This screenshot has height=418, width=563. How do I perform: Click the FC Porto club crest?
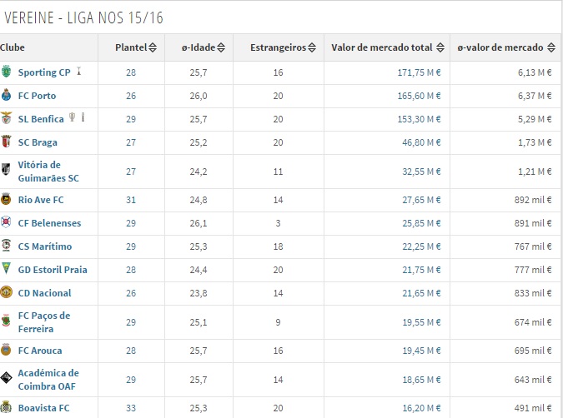coord(6,95)
